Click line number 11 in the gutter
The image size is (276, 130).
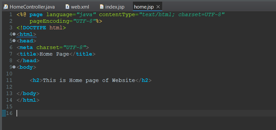click(9, 80)
